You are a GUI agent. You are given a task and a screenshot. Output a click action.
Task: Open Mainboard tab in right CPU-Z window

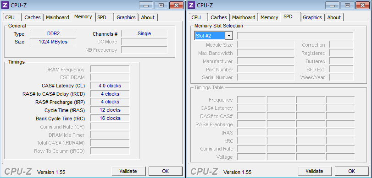pos(244,17)
